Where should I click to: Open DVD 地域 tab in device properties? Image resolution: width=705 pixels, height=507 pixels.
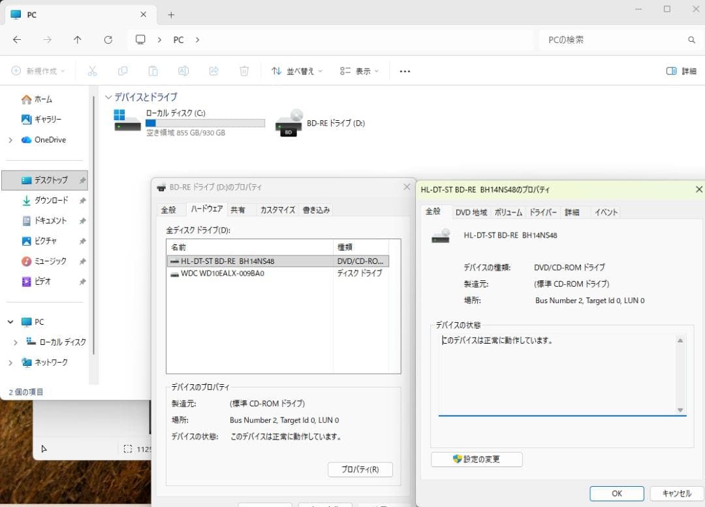471,212
